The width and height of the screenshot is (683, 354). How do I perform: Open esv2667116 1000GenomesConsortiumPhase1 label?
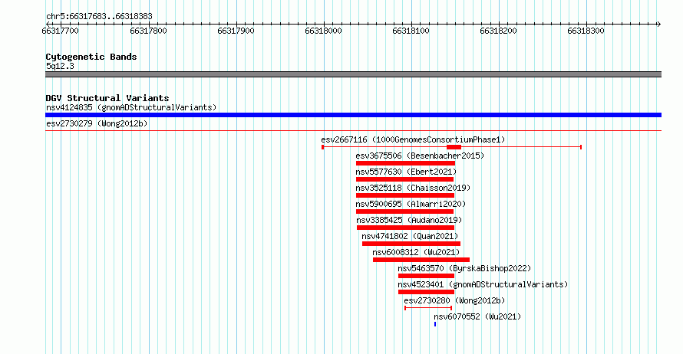coord(413,139)
